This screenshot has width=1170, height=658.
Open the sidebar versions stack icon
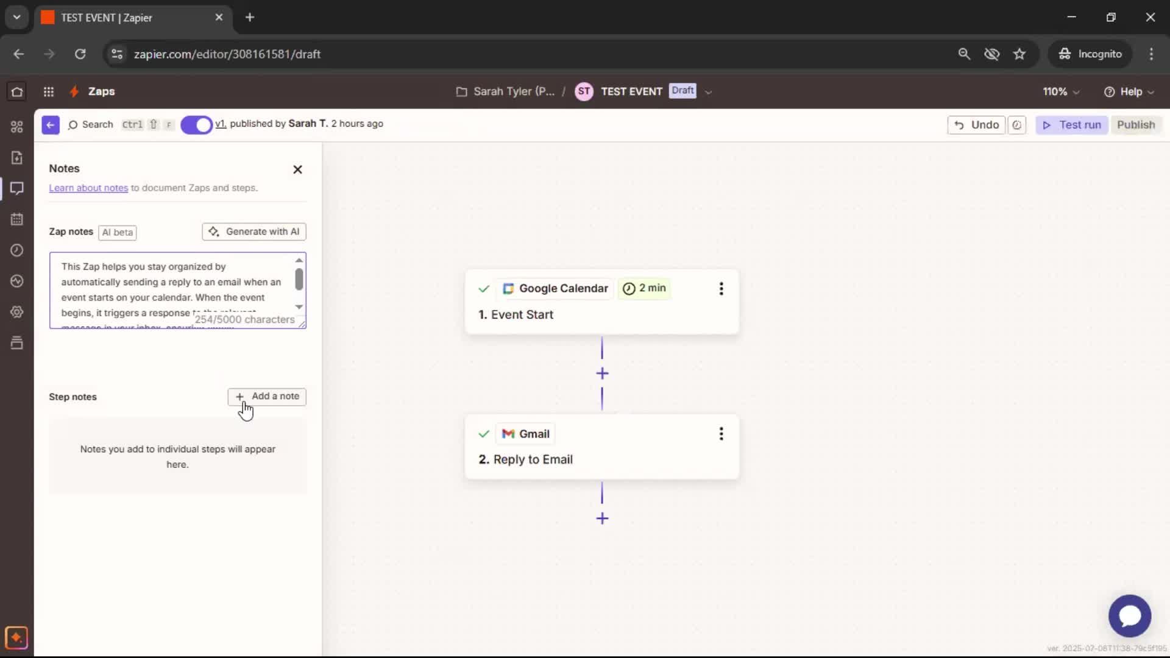[17, 342]
